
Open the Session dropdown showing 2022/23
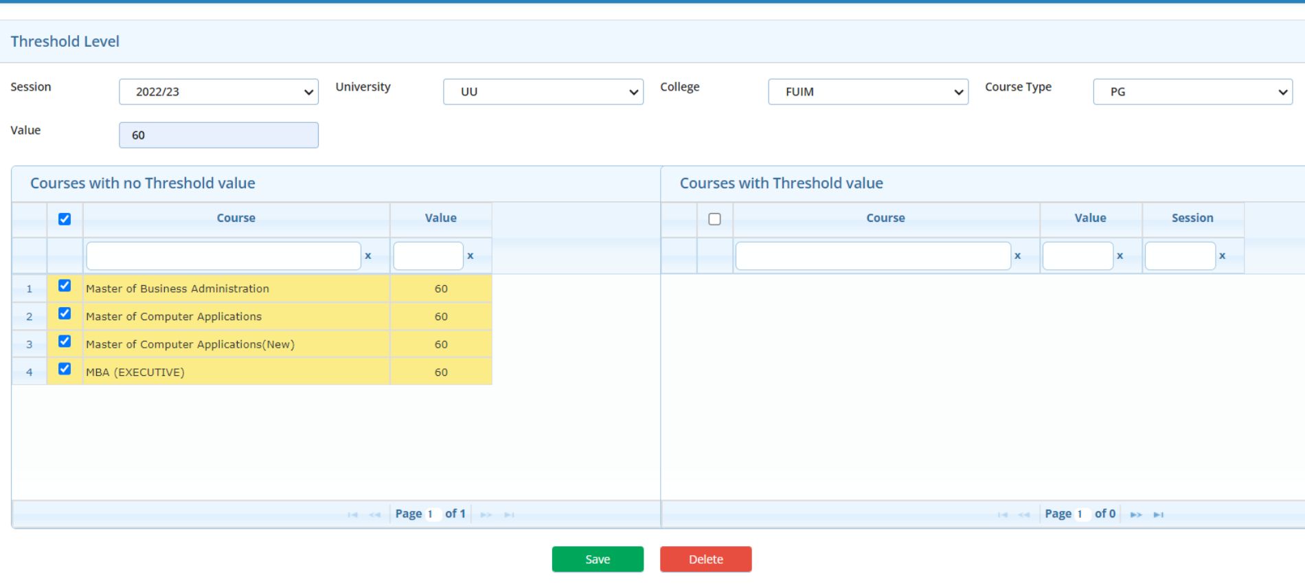218,92
